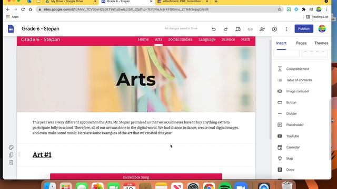Click the copy link icon
337x189 pixels.
(x=250, y=29)
